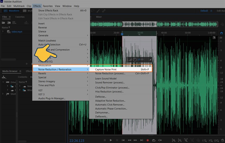The width and height of the screenshot is (225, 143).
Task: Move playhead to next marker
Action: coord(141,140)
